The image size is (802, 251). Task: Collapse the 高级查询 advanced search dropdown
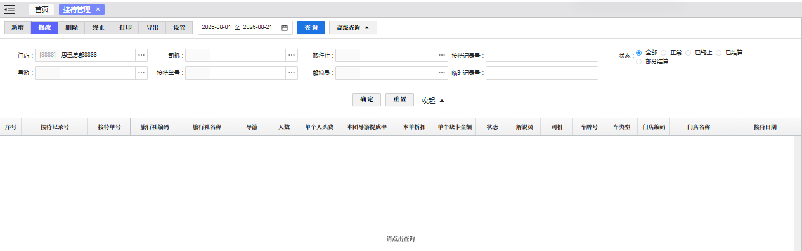(x=353, y=28)
